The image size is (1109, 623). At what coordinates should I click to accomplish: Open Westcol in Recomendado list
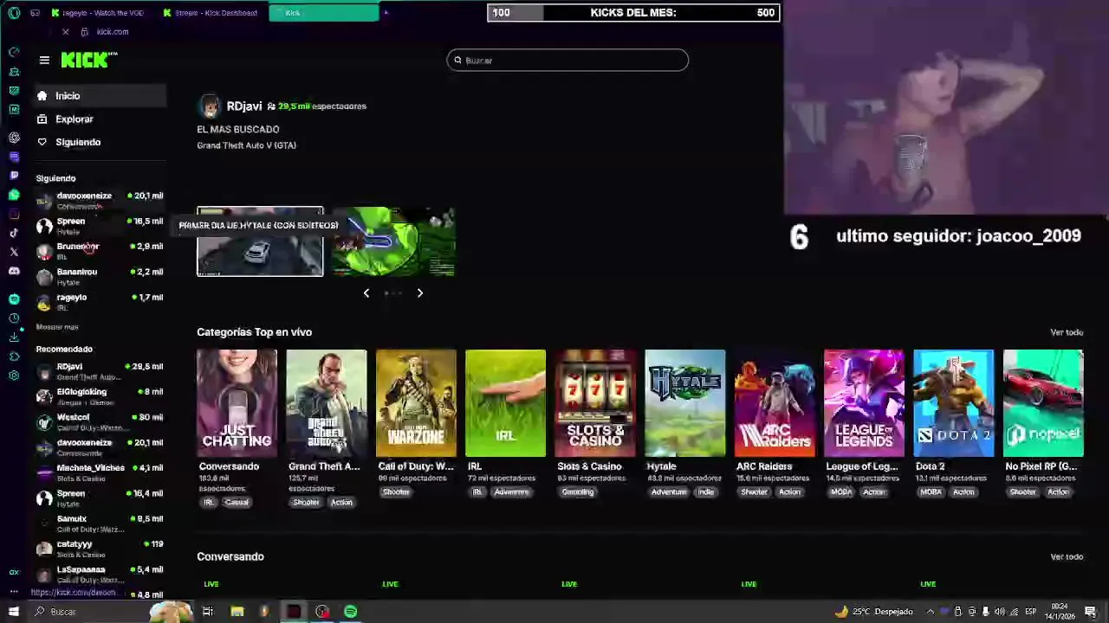(x=100, y=422)
